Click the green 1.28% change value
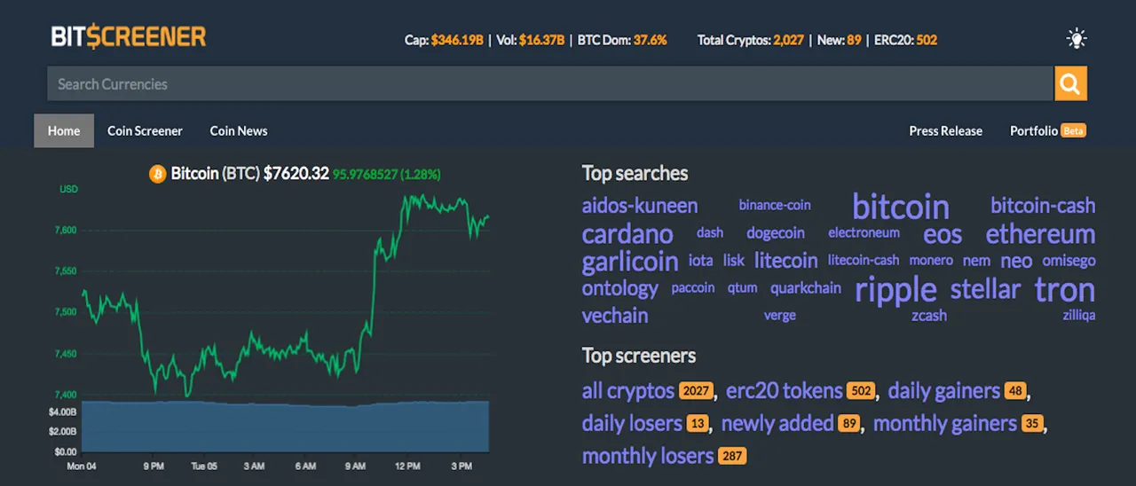 coord(422,175)
